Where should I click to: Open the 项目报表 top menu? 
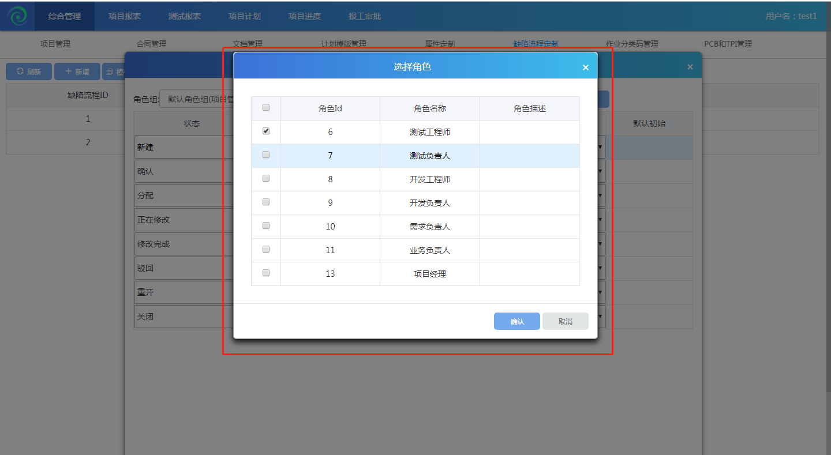125,16
